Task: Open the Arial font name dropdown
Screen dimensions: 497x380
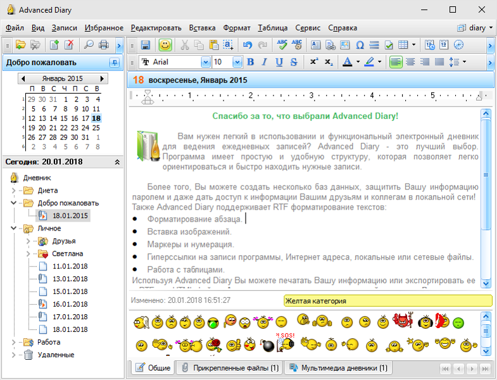Action: coord(205,62)
